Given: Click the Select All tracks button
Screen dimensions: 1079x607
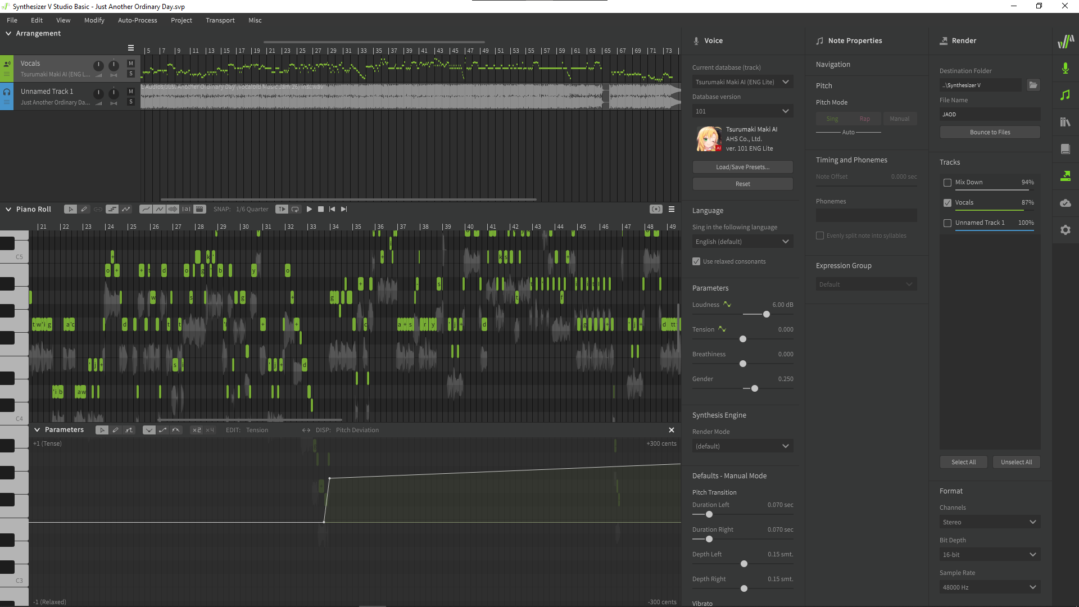Looking at the screenshot, I should [963, 462].
